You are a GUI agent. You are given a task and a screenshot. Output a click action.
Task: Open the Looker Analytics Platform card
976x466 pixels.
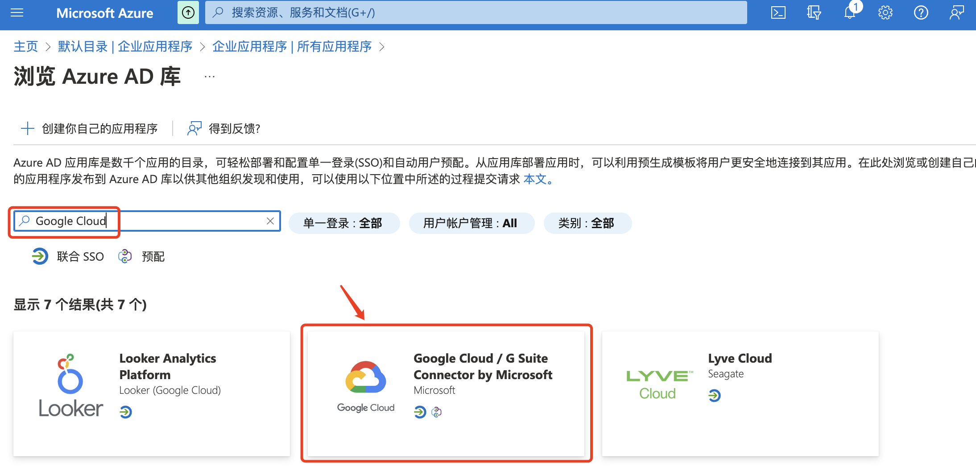(x=152, y=394)
